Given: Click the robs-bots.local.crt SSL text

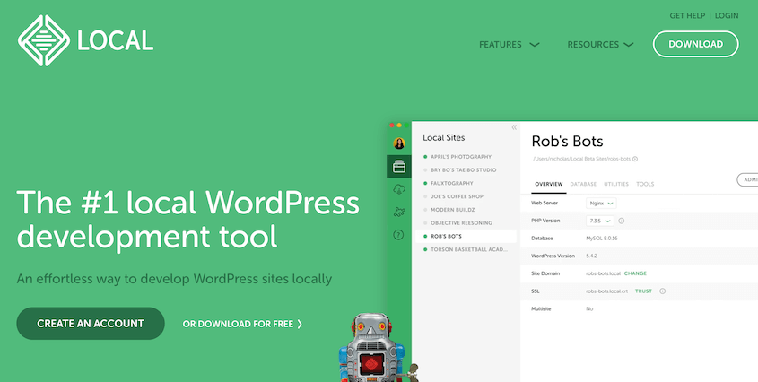Looking at the screenshot, I should pyautogui.click(x=606, y=291).
